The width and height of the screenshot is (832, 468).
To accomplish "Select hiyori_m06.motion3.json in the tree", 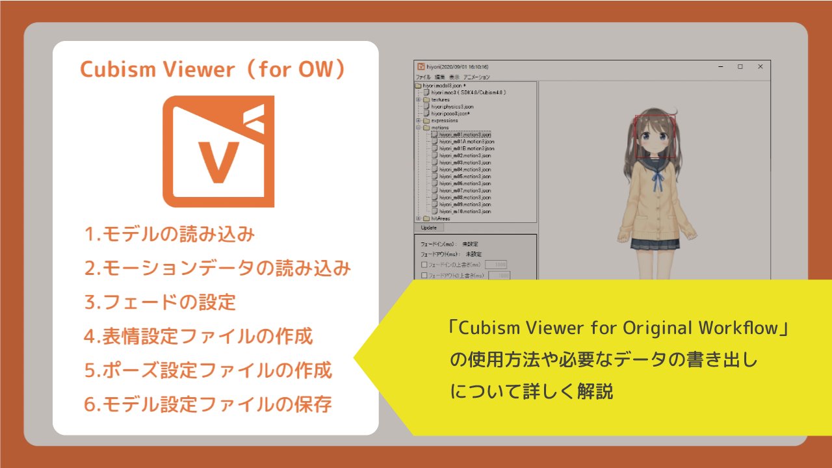I will point(465,184).
